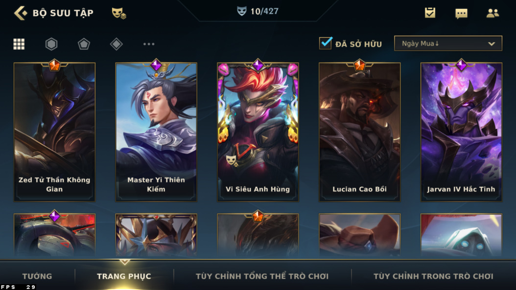Select the Zed Tử Thần Không Gian skin

[54, 132]
